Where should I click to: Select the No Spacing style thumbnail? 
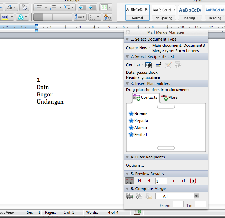[x=164, y=12]
